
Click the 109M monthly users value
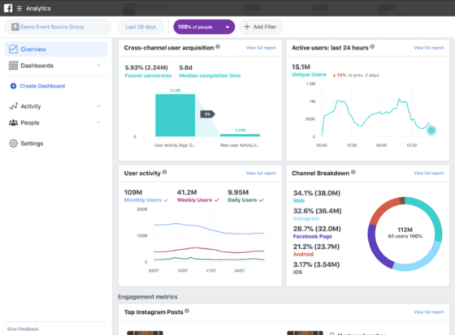[133, 192]
